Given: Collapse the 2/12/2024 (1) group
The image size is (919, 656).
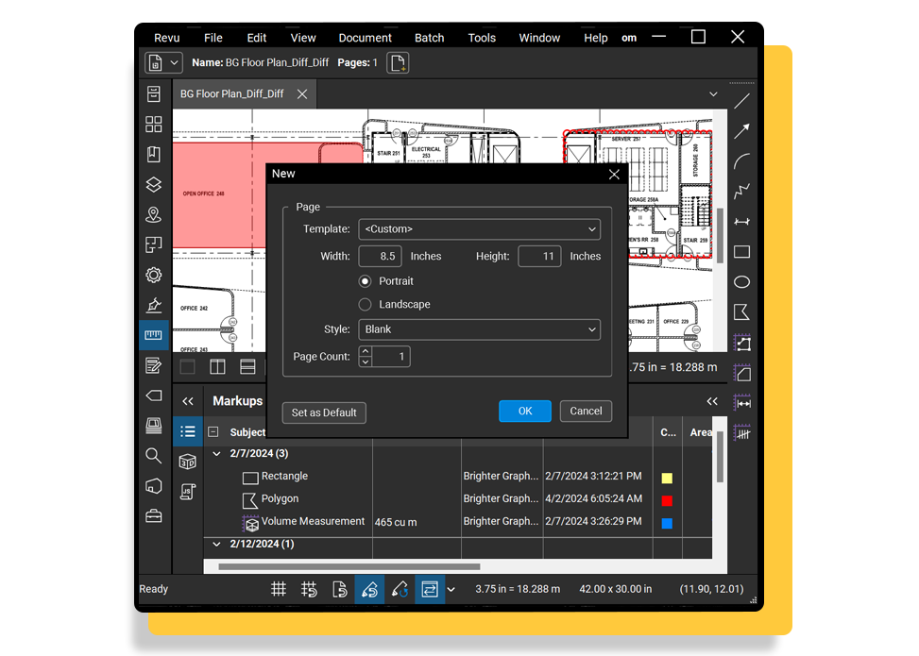Looking at the screenshot, I should 217,544.
